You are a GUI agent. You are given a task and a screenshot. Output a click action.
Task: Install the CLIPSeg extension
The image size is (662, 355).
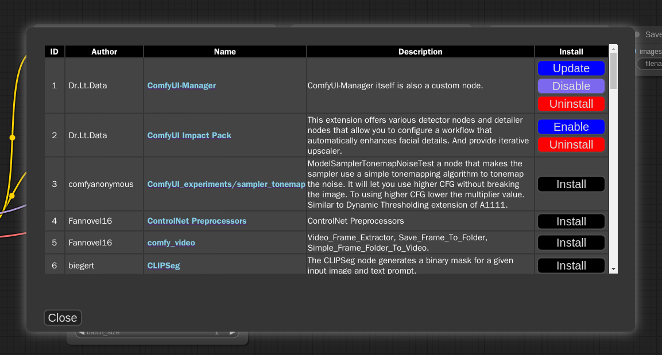click(571, 265)
